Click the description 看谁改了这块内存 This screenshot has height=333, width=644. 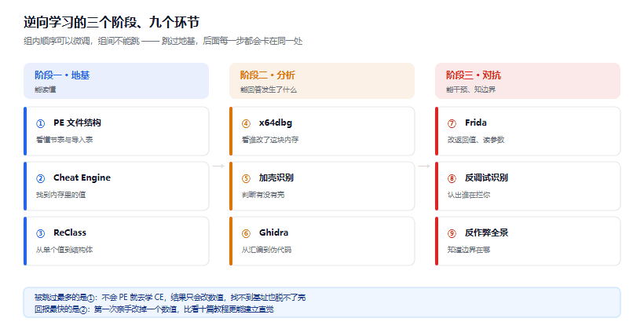click(x=270, y=140)
